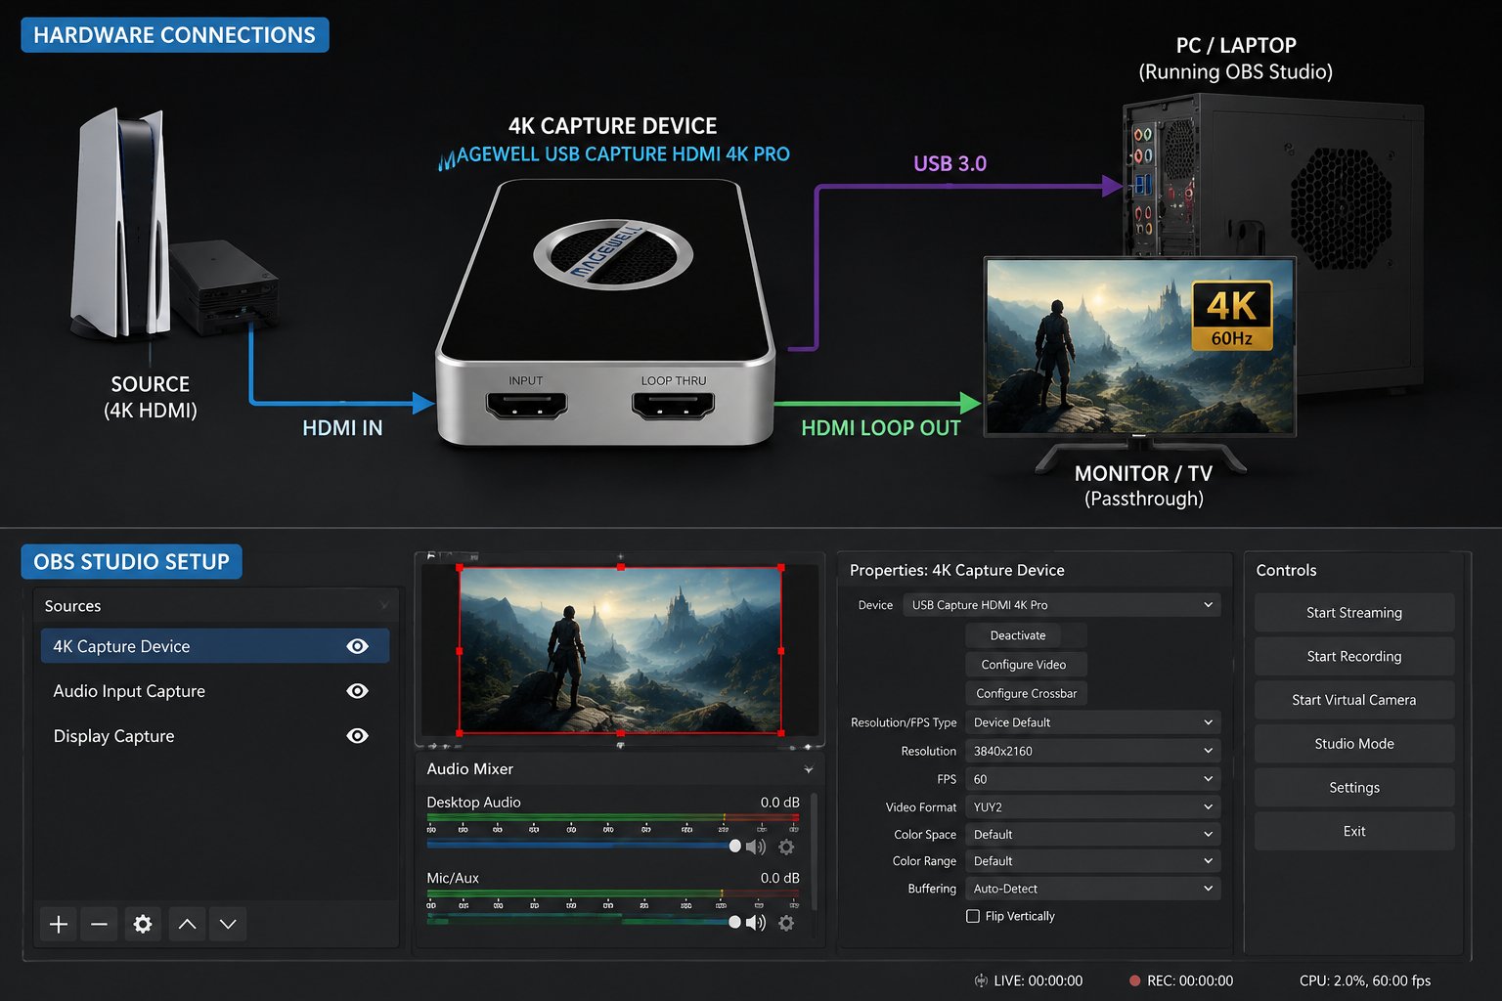Image resolution: width=1502 pixels, height=1001 pixels.
Task: Click the OBS preview canvas image
Action: click(x=620, y=650)
